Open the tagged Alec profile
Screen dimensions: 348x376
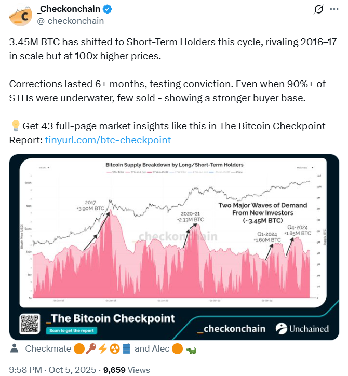160,348
